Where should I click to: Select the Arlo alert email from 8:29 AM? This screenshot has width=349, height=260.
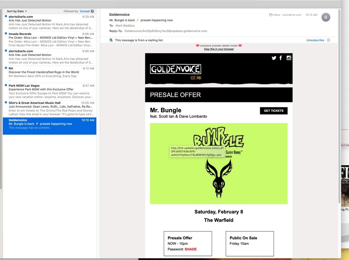tap(49, 22)
